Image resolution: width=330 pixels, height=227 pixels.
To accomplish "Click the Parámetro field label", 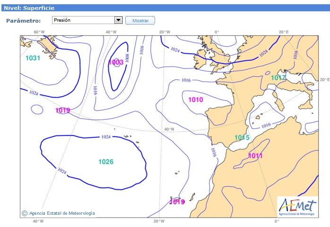I will 23,21.
